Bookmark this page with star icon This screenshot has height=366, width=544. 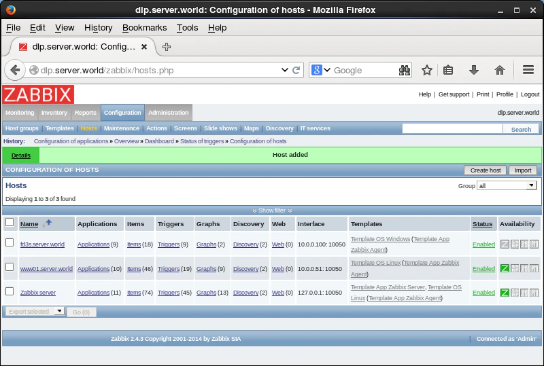[427, 71]
